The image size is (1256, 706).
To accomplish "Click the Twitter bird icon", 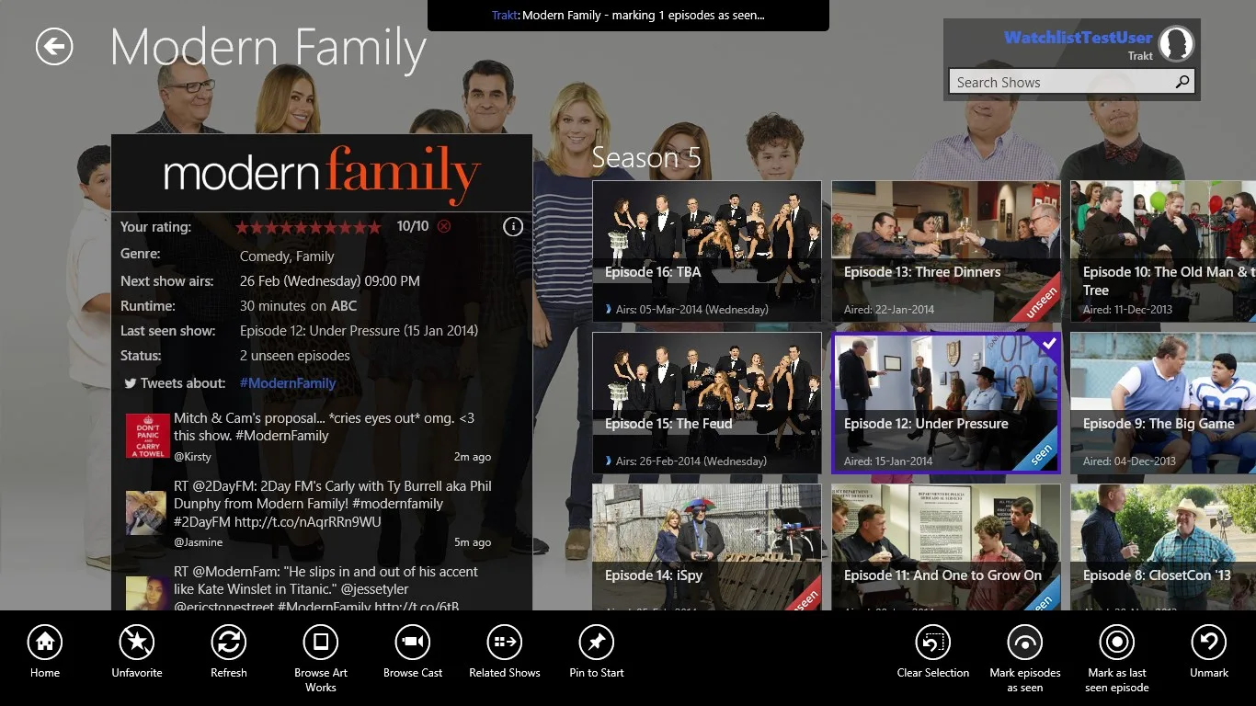I will [131, 383].
